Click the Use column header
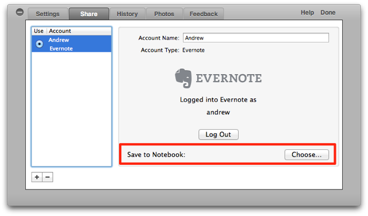The width and height of the screenshot is (368, 216). click(39, 31)
